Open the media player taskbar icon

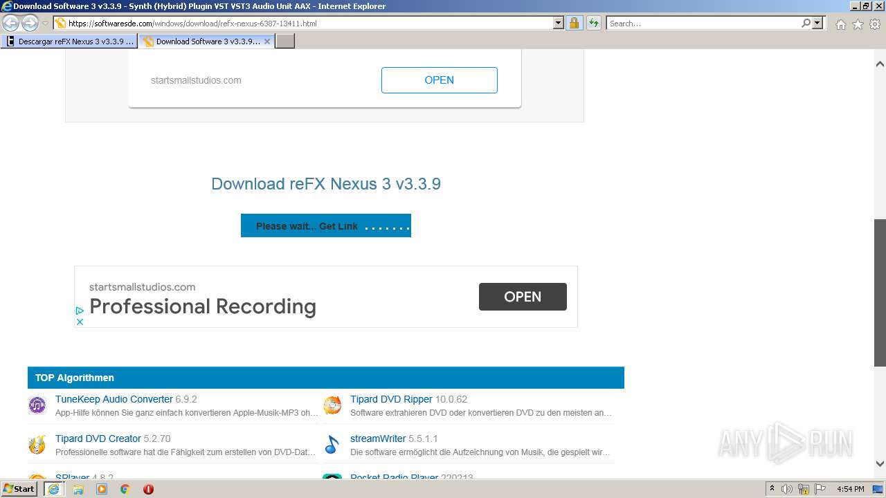[x=102, y=489]
